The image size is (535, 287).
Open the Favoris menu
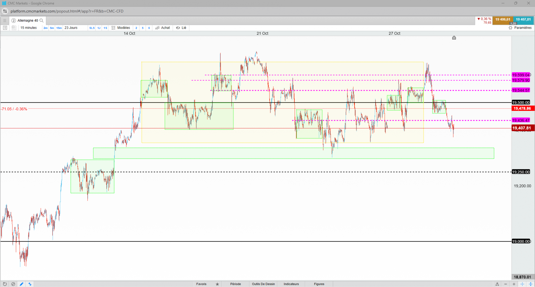(x=201, y=284)
